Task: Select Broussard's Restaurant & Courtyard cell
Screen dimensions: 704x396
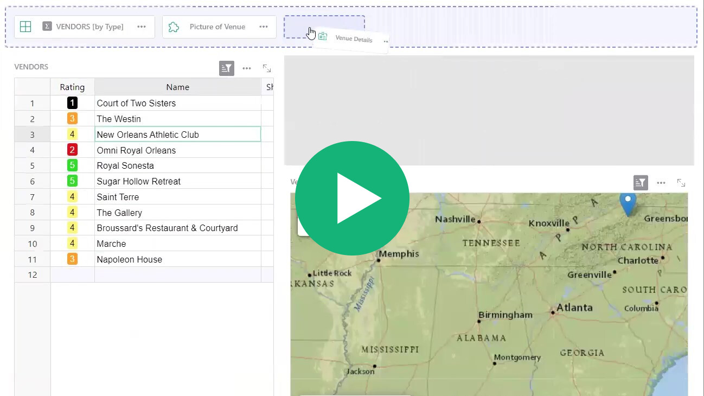Action: tap(178, 228)
